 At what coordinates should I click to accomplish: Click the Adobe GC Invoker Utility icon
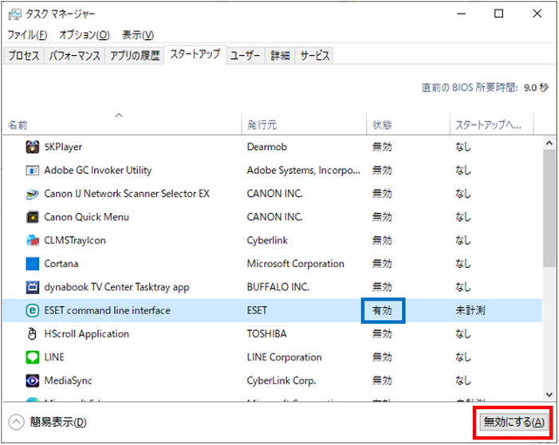(x=33, y=171)
